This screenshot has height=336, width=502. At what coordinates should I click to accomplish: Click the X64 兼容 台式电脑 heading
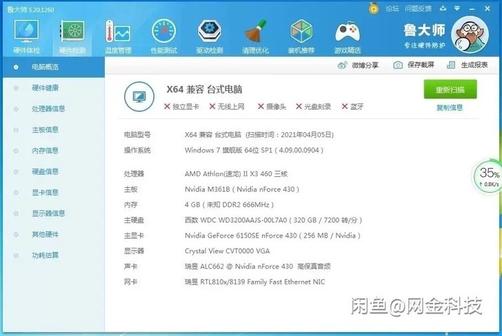(x=204, y=90)
